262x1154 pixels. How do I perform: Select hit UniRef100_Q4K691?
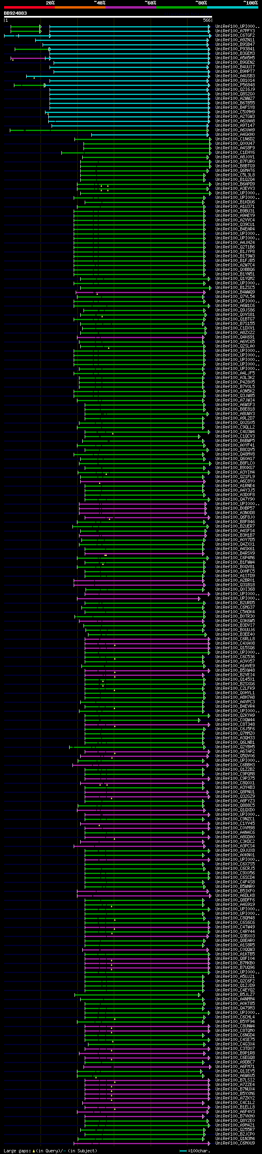click(235, 337)
